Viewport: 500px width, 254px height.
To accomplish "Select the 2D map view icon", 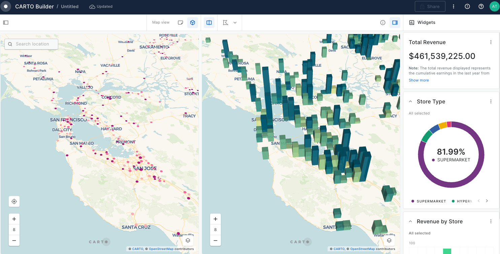I will click(x=180, y=23).
